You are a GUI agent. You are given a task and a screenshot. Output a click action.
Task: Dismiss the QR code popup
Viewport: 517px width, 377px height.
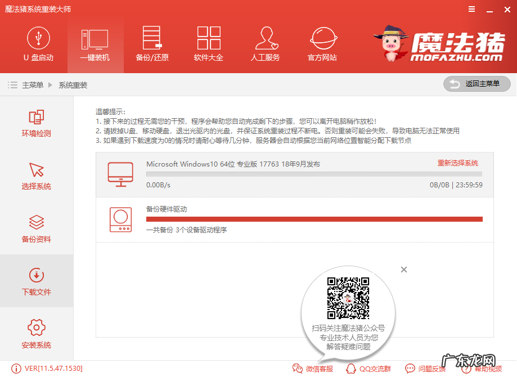point(403,270)
